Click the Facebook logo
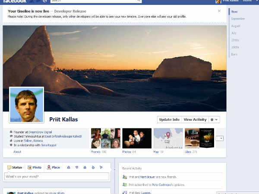 click(15, 1)
